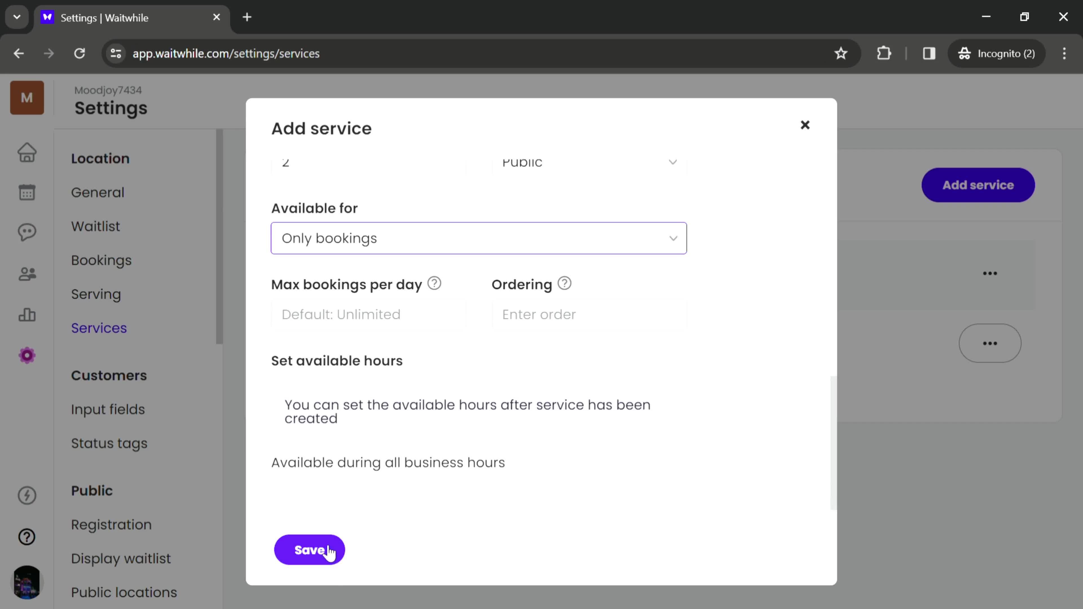Image resolution: width=1083 pixels, height=609 pixels.
Task: Open Public locations settings
Action: pos(124,593)
